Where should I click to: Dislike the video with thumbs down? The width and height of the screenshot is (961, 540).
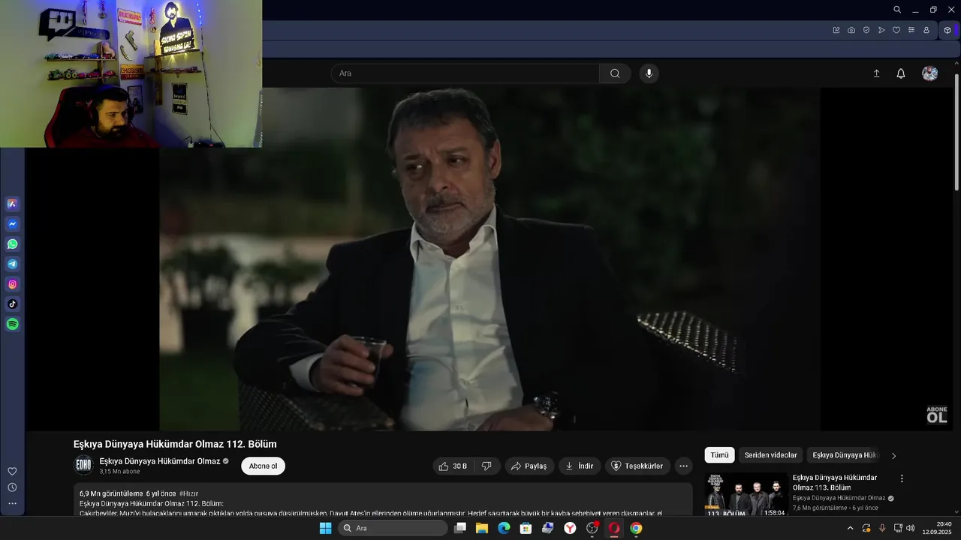[x=487, y=466]
